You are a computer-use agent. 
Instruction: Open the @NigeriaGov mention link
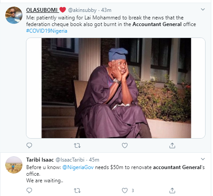click(78, 167)
